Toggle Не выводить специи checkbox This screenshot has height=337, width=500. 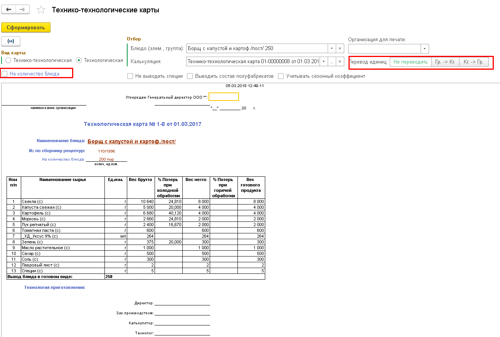point(130,76)
